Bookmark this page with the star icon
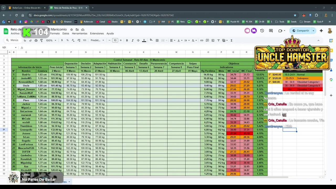The width and height of the screenshot is (336, 189). click(x=295, y=15)
